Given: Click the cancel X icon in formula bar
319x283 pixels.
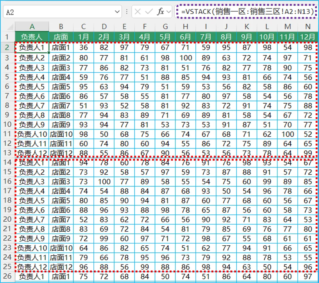Looking at the screenshot, I should 137,12.
